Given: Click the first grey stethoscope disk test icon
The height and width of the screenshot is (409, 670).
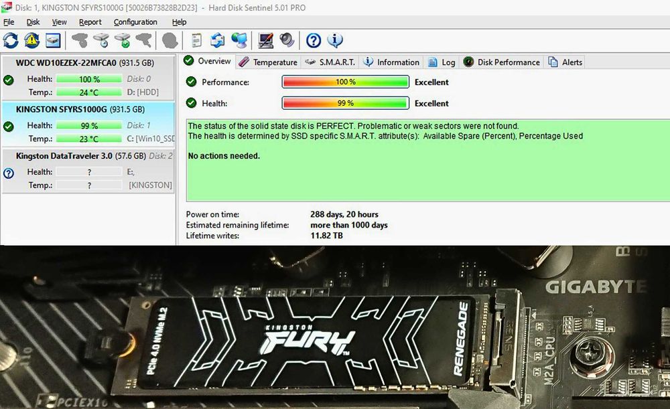Looking at the screenshot, I should [x=80, y=41].
